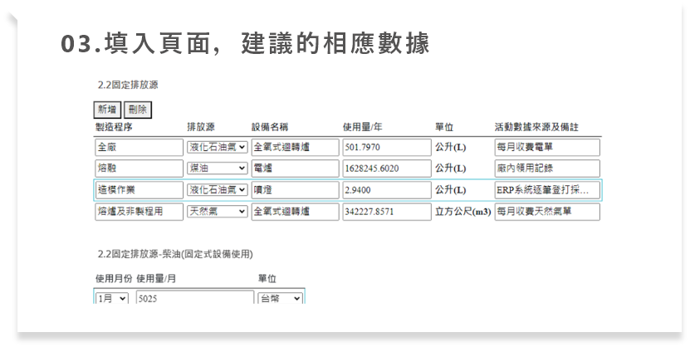Open the 1月 month dropdown
Image resolution: width=690 pixels, height=347 pixels.
point(112,299)
